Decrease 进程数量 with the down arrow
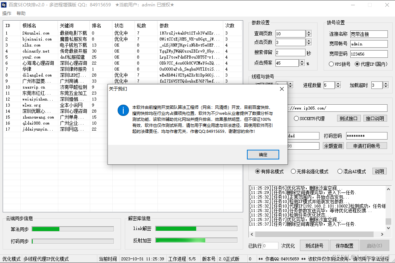This screenshot has width=395, height=263. pos(338,87)
